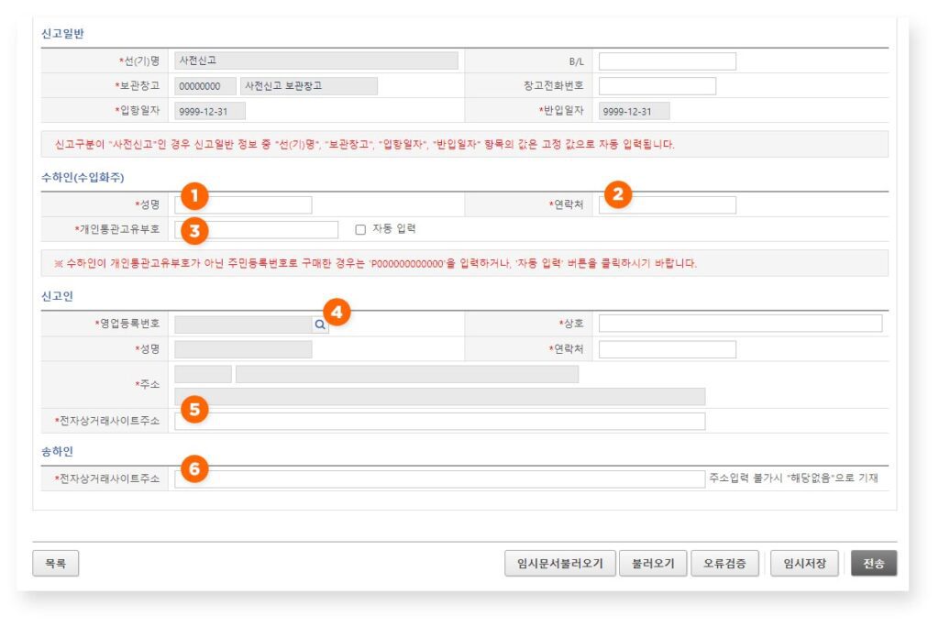Click the 수하인(수입화주) section heading
The image size is (939, 638).
click(83, 178)
